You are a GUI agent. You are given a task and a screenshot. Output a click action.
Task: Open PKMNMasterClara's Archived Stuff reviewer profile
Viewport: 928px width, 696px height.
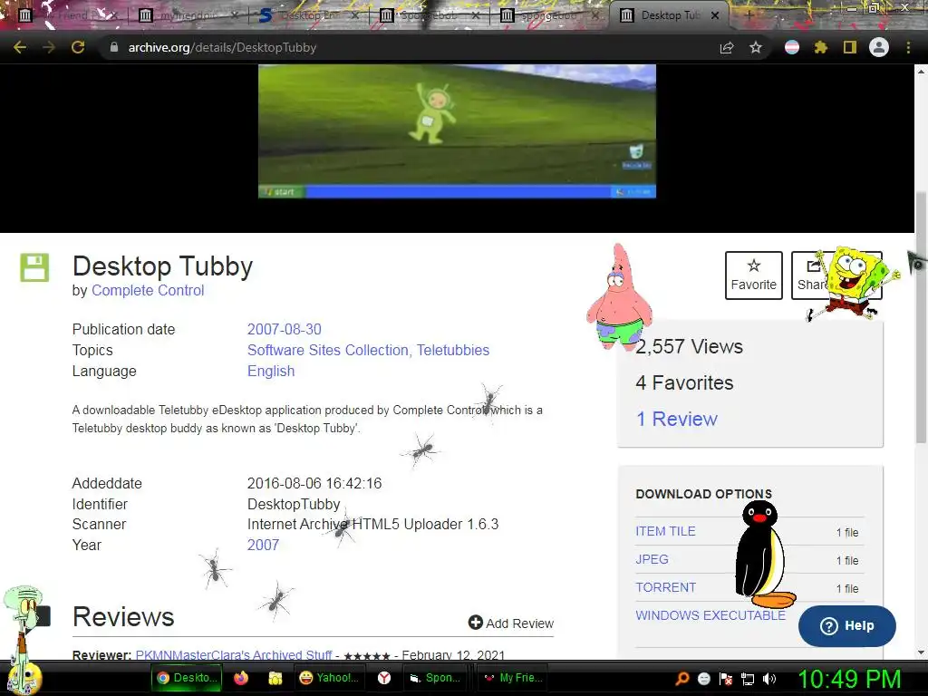(234, 654)
